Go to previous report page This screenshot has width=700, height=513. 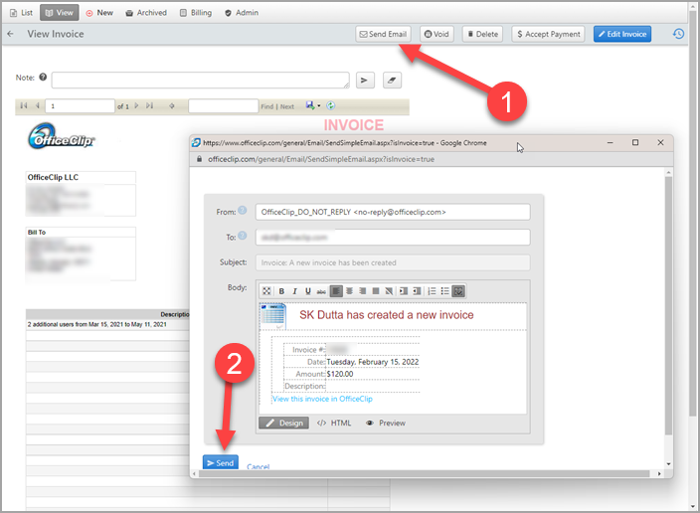point(38,105)
